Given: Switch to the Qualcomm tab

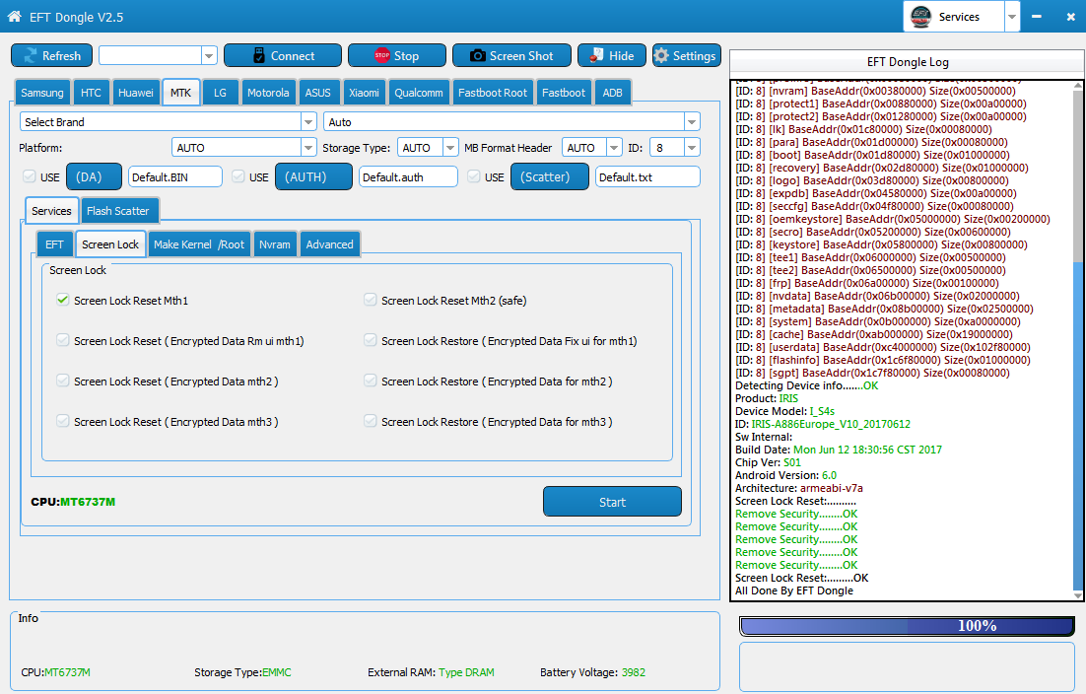Looking at the screenshot, I should pos(418,93).
